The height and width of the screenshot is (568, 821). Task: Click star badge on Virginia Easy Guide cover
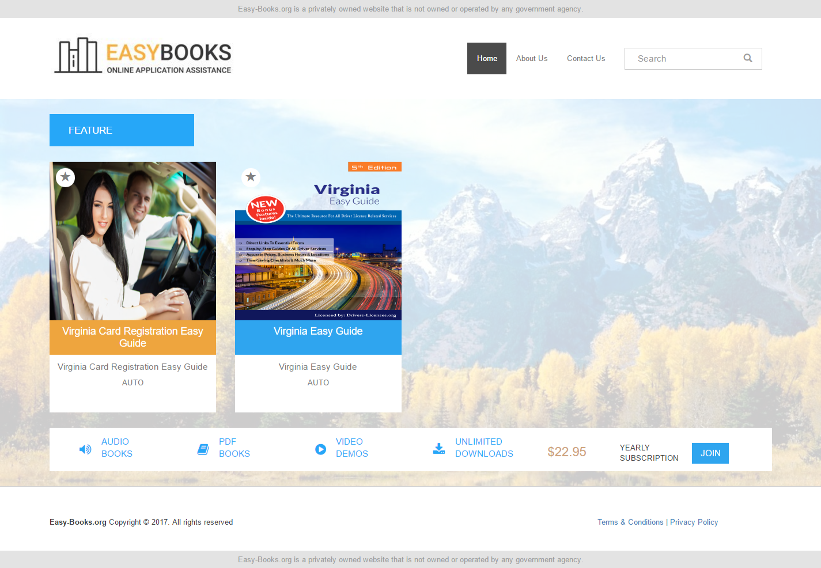pyautogui.click(x=251, y=177)
